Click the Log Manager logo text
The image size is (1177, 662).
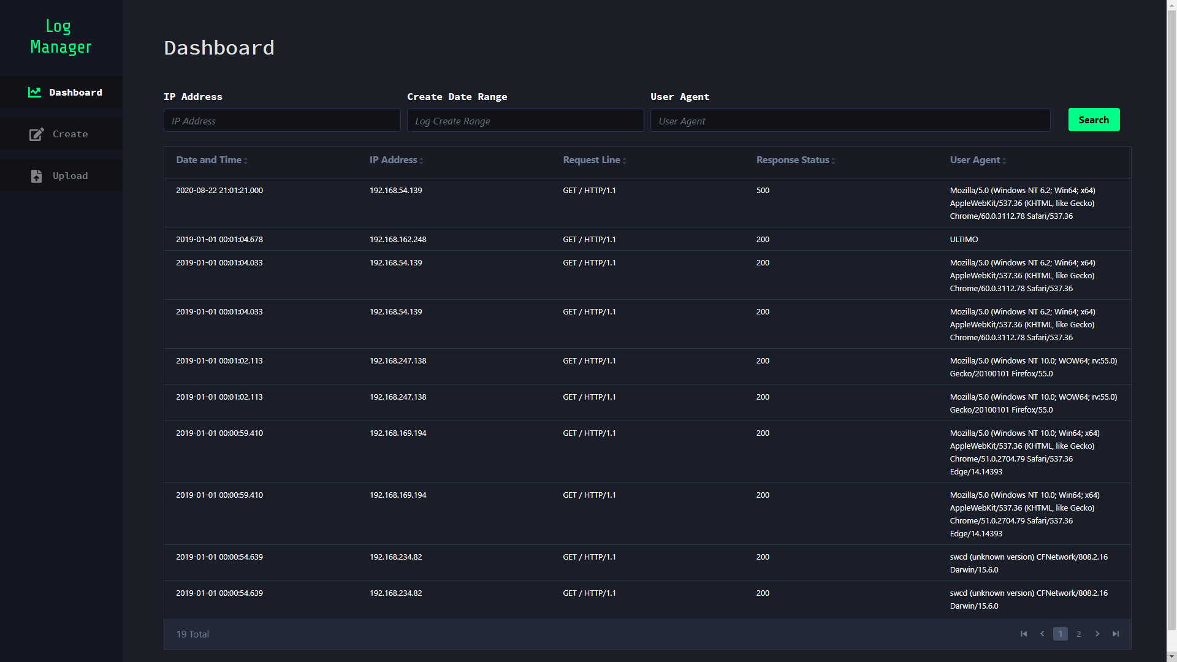point(61,37)
